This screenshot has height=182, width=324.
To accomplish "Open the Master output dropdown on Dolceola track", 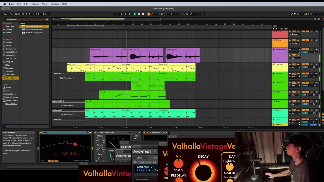I will pyautogui.click(x=295, y=67).
